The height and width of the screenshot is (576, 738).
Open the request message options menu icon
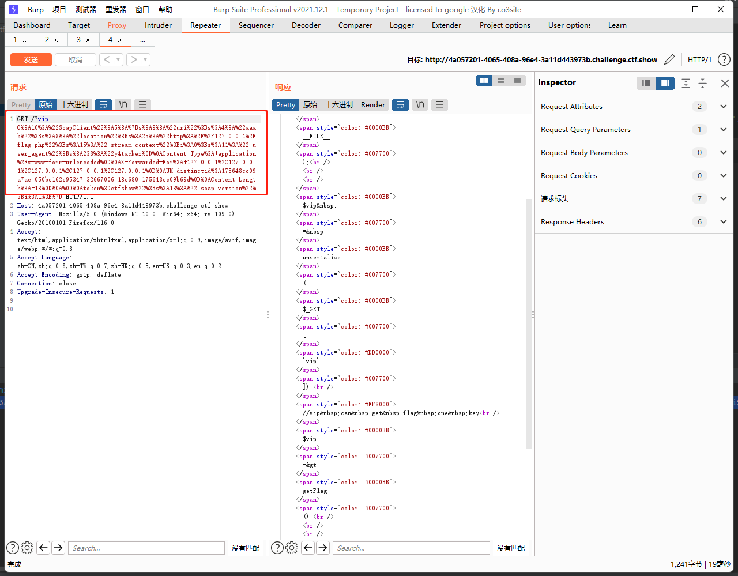(x=142, y=104)
